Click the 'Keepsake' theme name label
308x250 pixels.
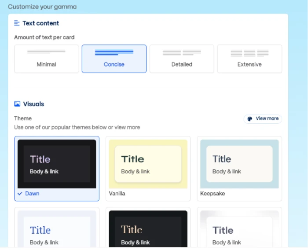(x=213, y=194)
